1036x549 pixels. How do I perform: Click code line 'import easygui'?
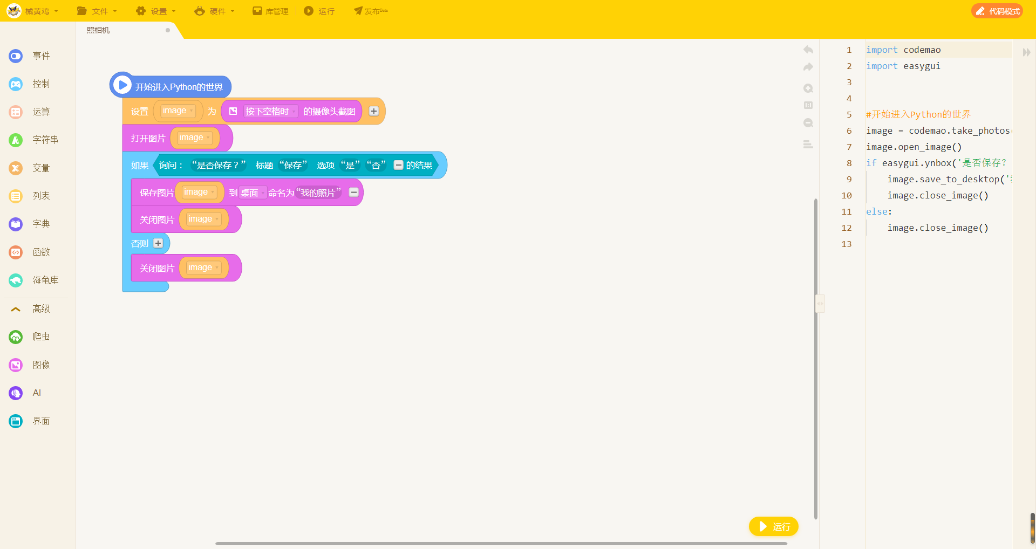903,66
